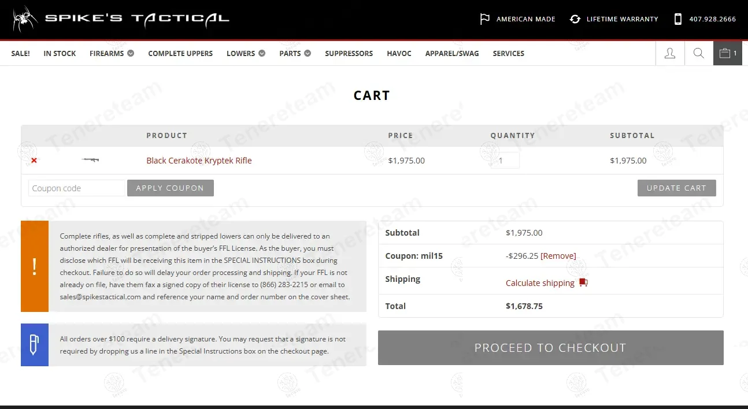
Task: Open Complete Uppers menu item
Action: (180, 53)
